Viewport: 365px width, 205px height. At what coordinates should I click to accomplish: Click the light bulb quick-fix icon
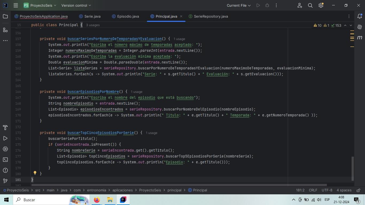(35, 173)
